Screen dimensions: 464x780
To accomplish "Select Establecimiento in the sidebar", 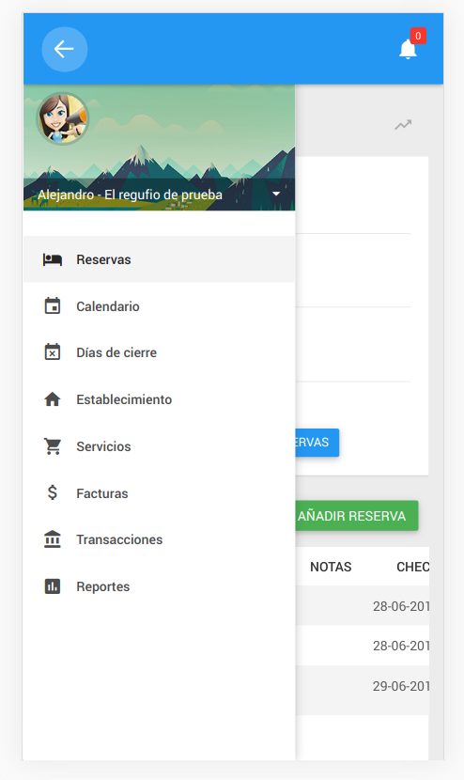I will [159, 399].
